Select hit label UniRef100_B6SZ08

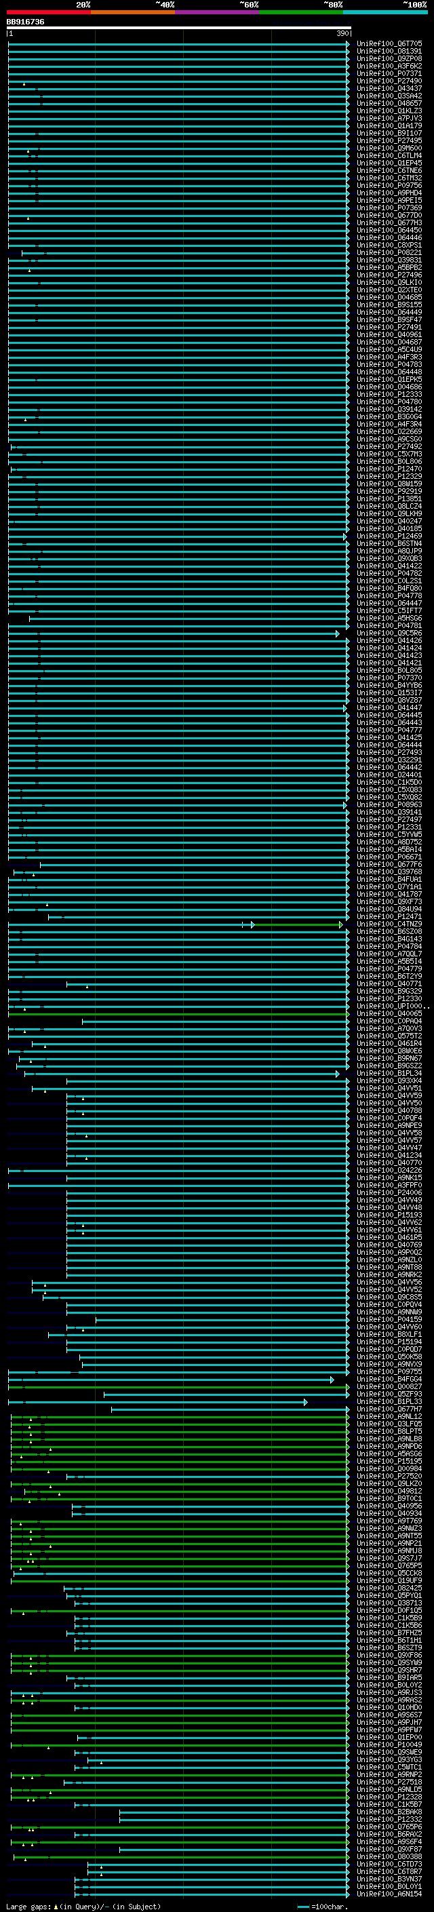[x=389, y=931]
